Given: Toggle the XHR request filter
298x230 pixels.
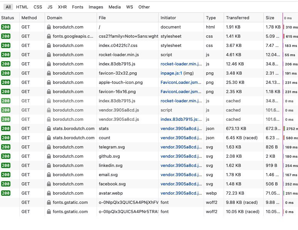Looking at the screenshot, I should [62, 7].
